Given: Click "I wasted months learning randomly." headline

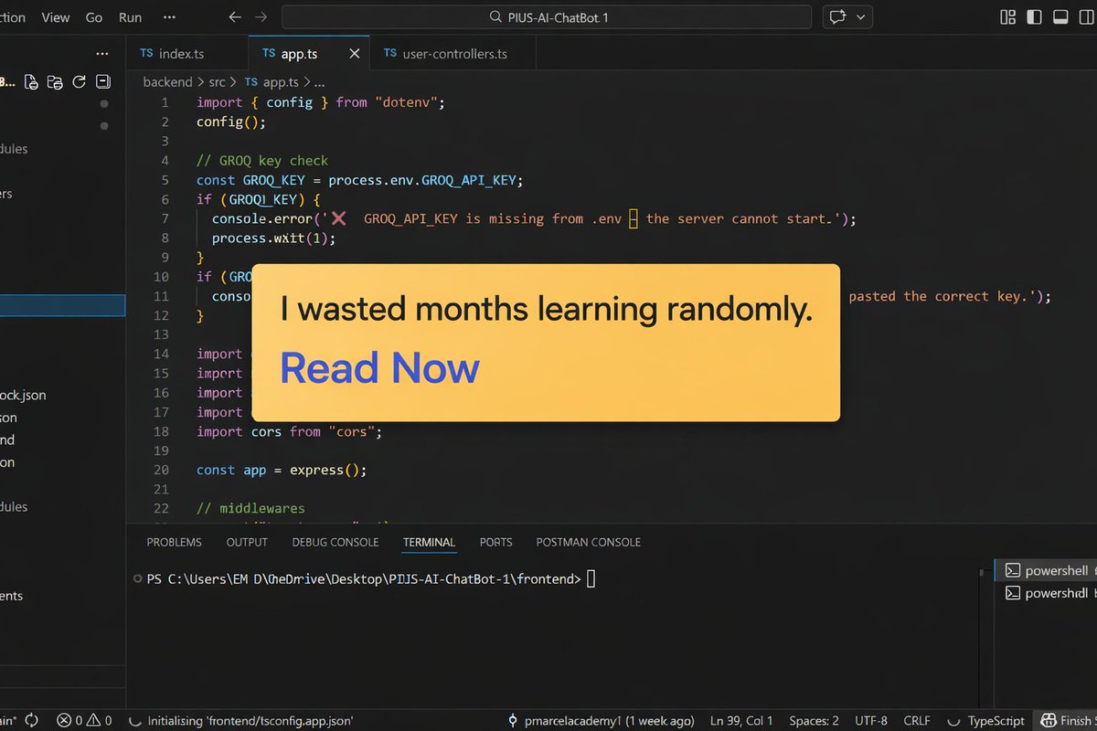Looking at the screenshot, I should click(547, 310).
